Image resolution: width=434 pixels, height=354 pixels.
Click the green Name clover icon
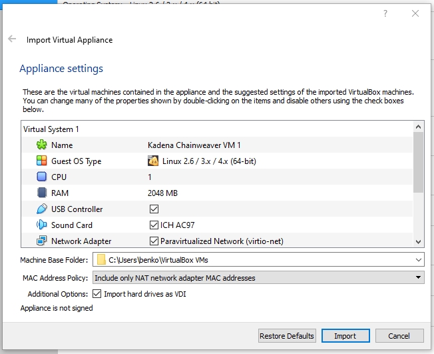click(42, 145)
